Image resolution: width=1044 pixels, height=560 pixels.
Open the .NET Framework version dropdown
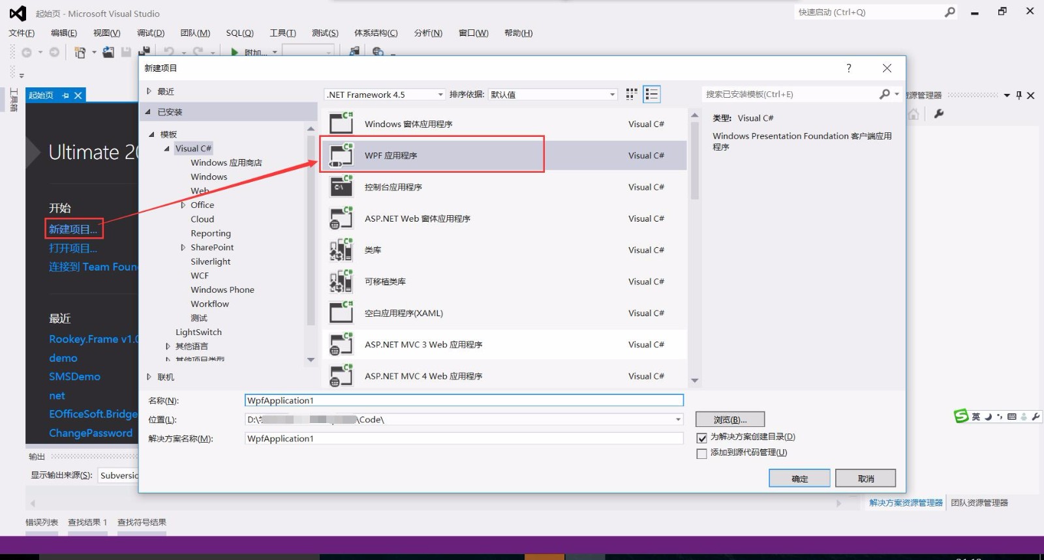point(385,95)
